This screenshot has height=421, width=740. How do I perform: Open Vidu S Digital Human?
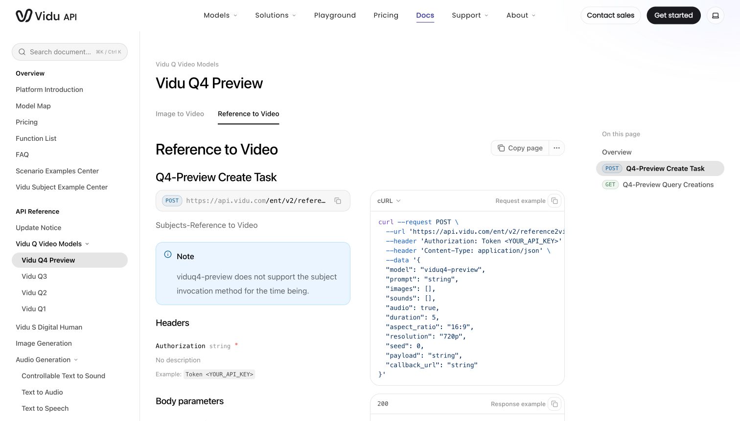click(49, 327)
